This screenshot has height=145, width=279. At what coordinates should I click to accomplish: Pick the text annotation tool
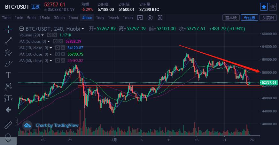point(8,75)
